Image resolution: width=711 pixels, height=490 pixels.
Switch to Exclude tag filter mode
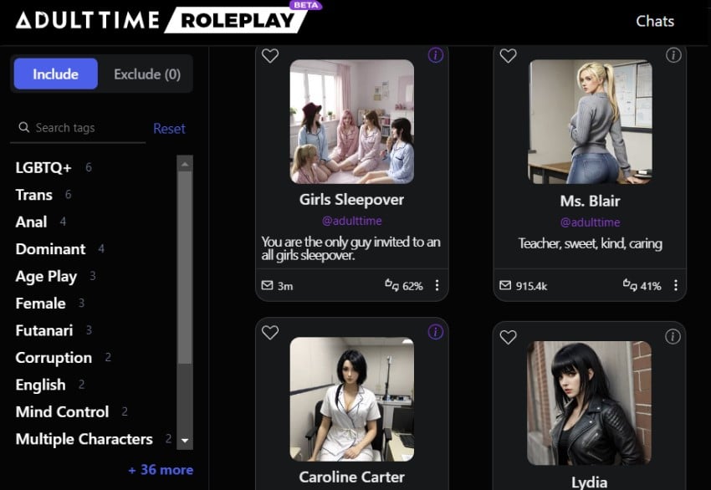147,74
